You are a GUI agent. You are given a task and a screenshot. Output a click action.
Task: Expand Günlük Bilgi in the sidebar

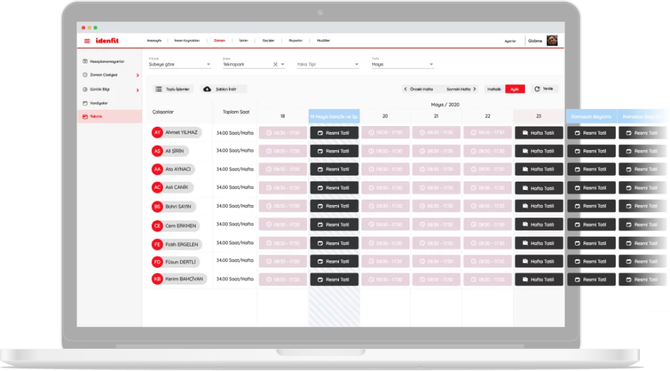coord(137,89)
